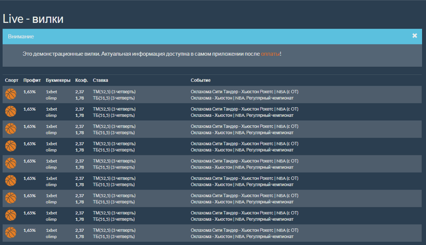The width and height of the screenshot is (426, 245).
Task: Click the basketball icon in the last table row
Action: click(11, 233)
